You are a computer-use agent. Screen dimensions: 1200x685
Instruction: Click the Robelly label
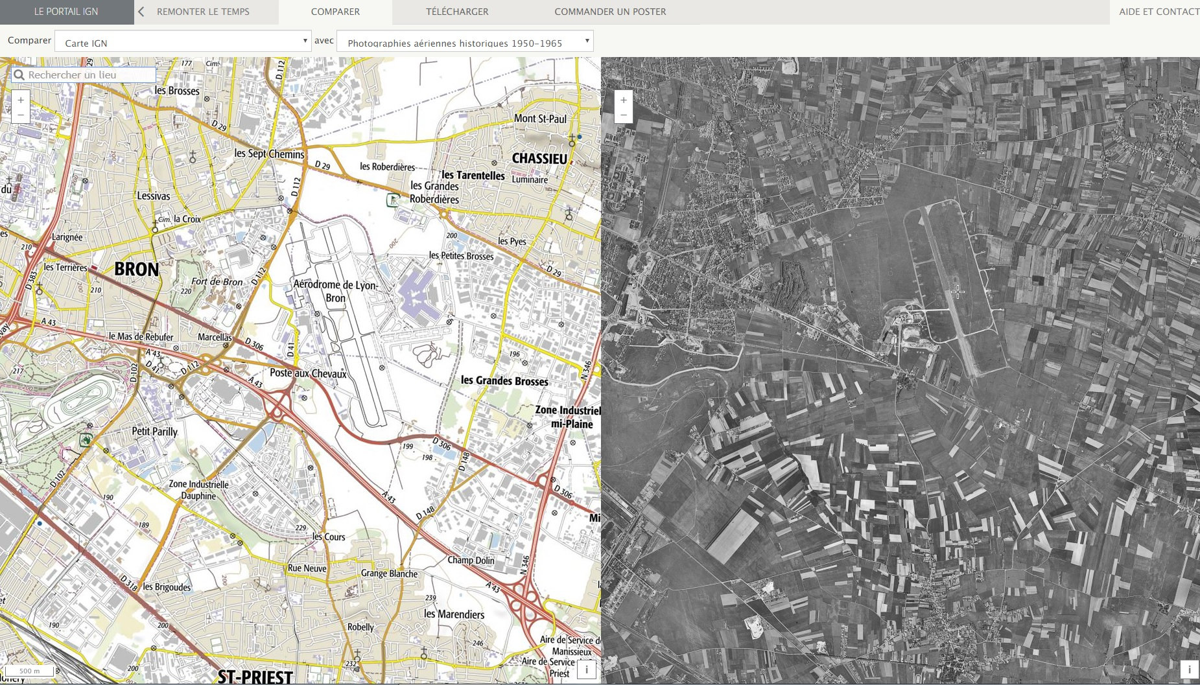pos(360,627)
